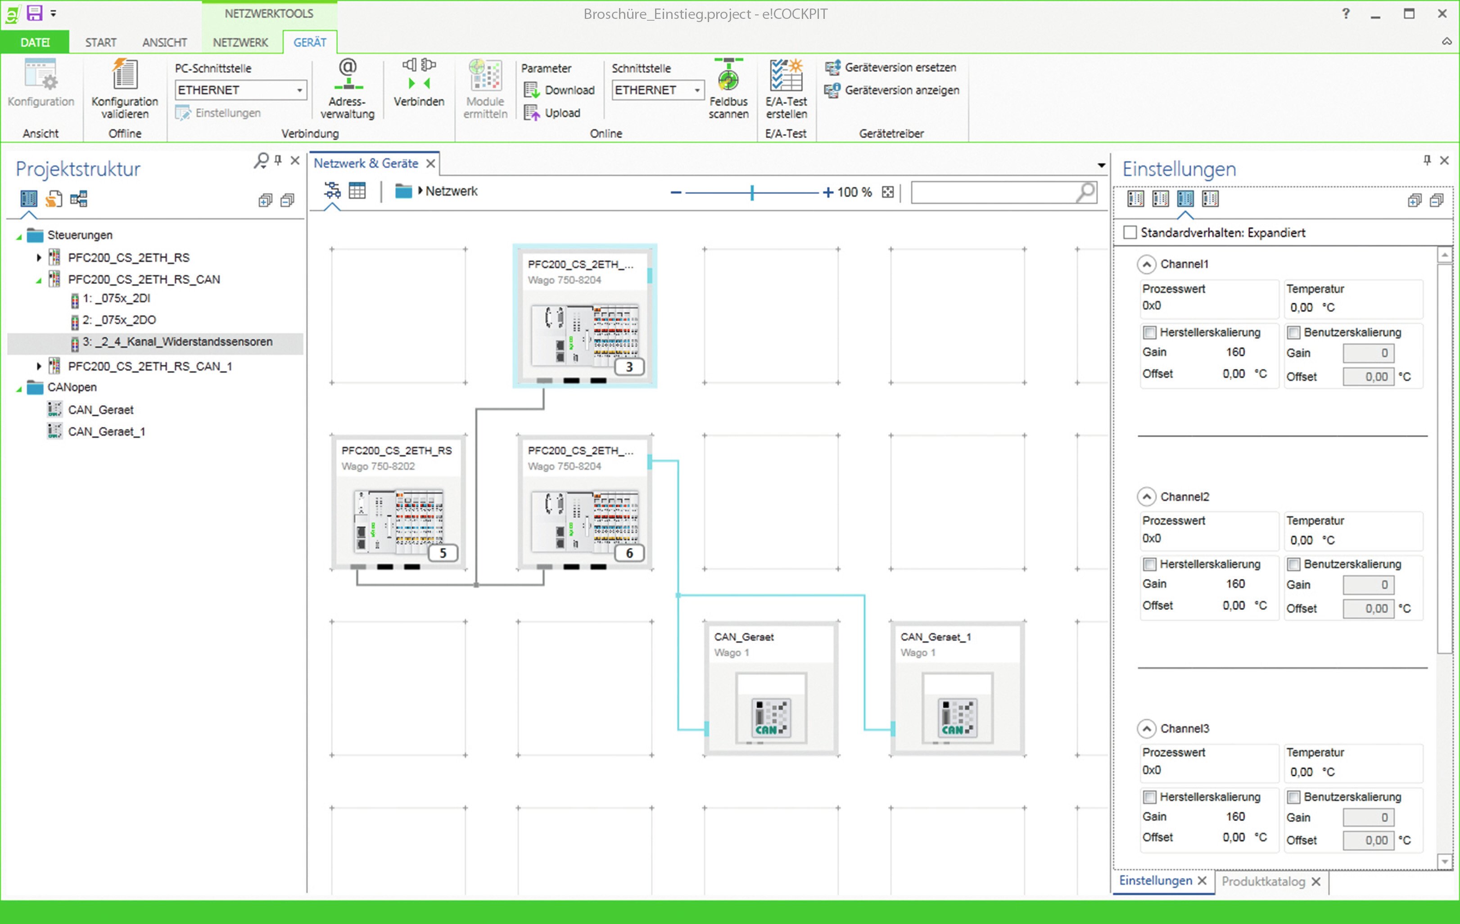Click Channel1 Benutzerskalierung Gain field

1369,353
